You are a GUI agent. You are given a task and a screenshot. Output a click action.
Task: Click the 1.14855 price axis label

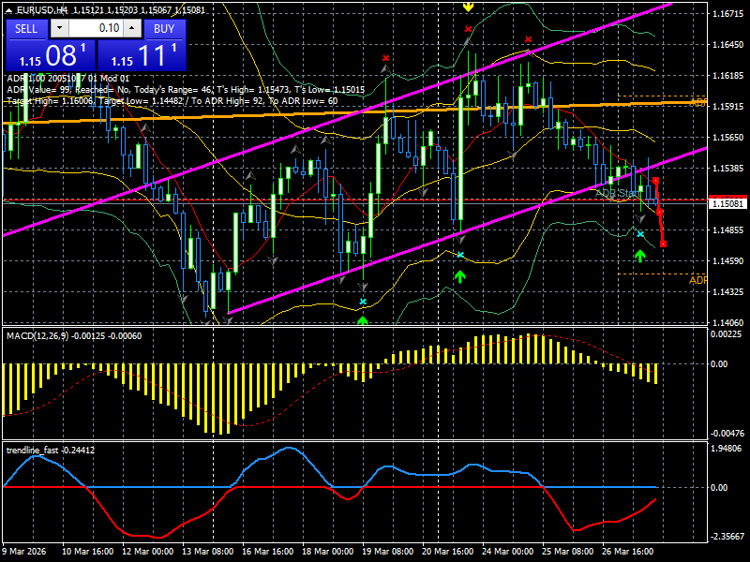click(727, 229)
